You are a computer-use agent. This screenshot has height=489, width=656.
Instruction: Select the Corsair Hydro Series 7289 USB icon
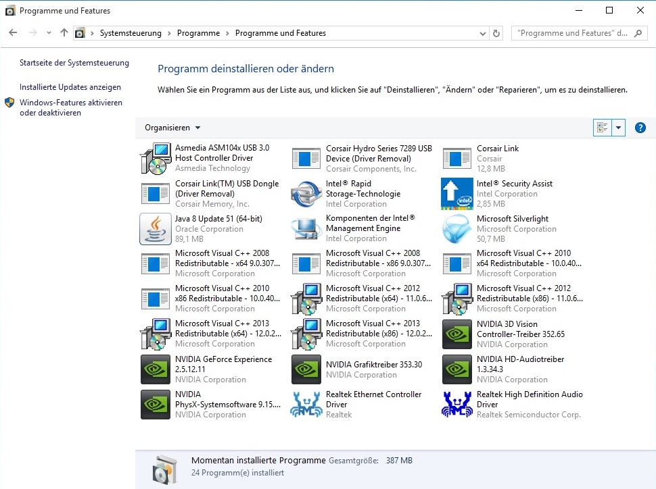click(x=306, y=159)
